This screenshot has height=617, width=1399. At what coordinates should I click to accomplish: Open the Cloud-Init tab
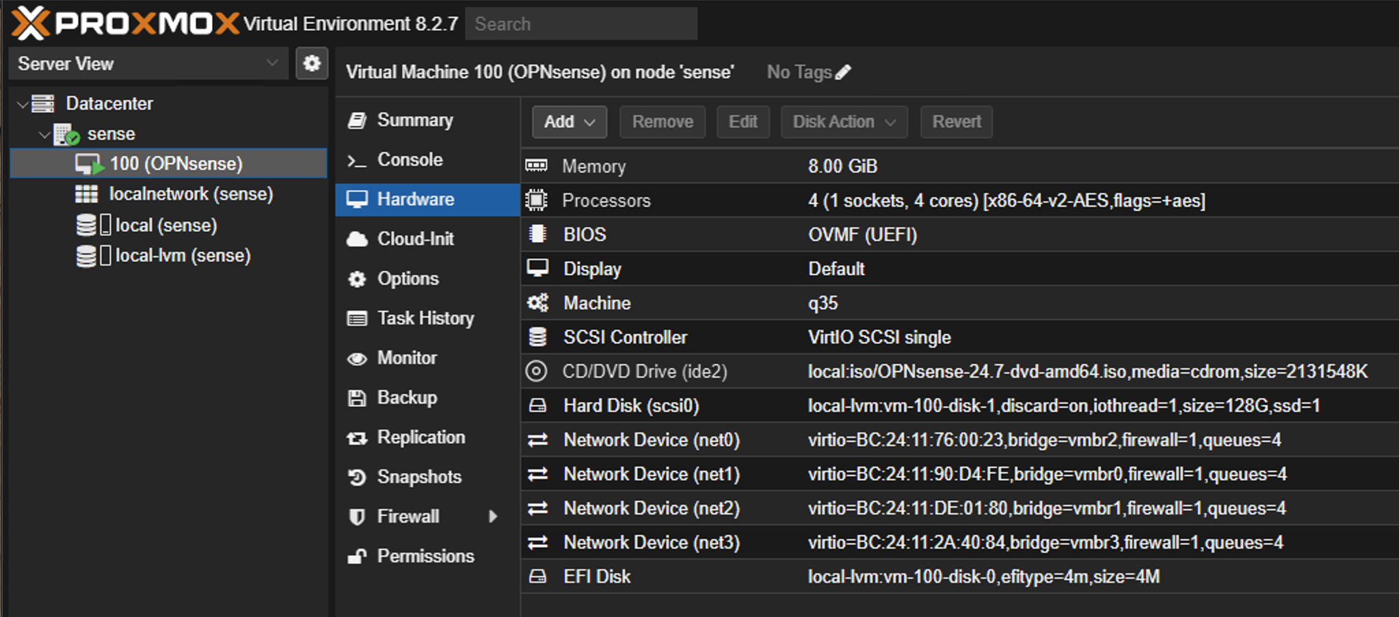coord(427,239)
